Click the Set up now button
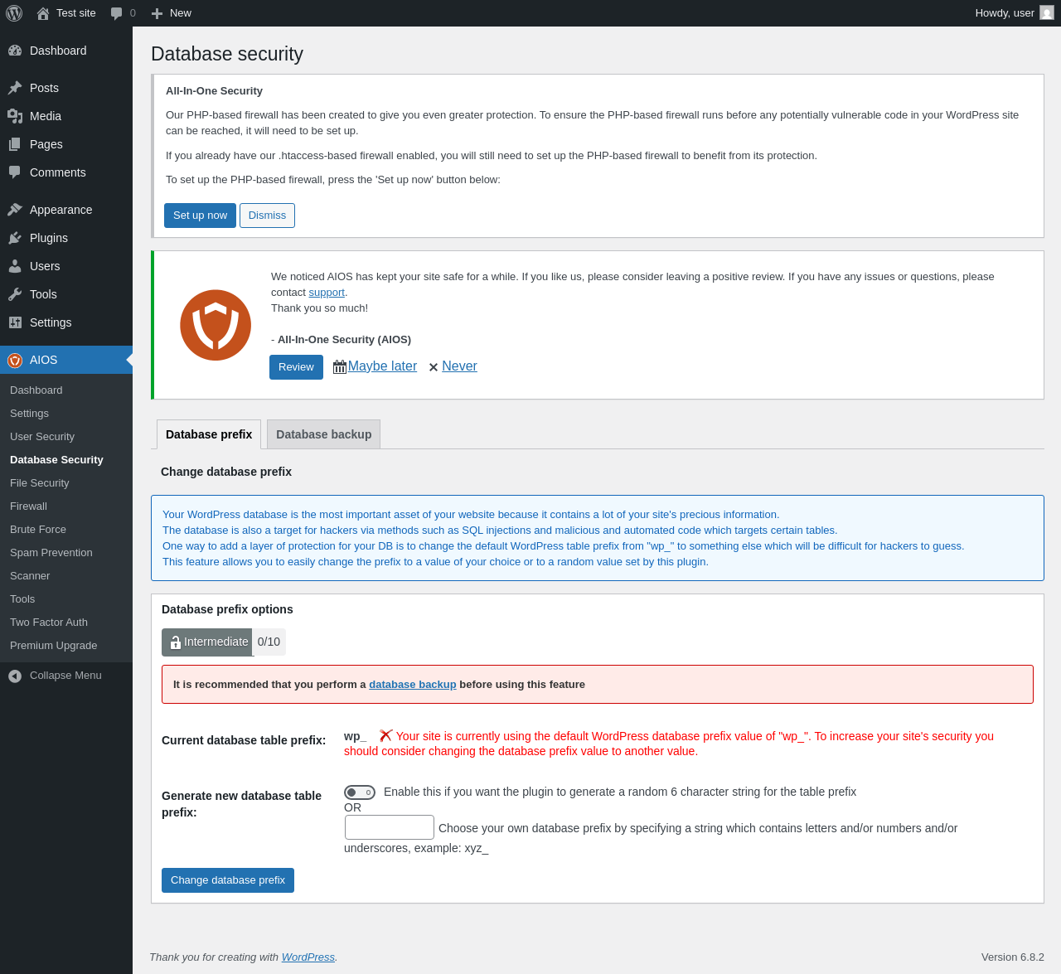 [x=200, y=216]
